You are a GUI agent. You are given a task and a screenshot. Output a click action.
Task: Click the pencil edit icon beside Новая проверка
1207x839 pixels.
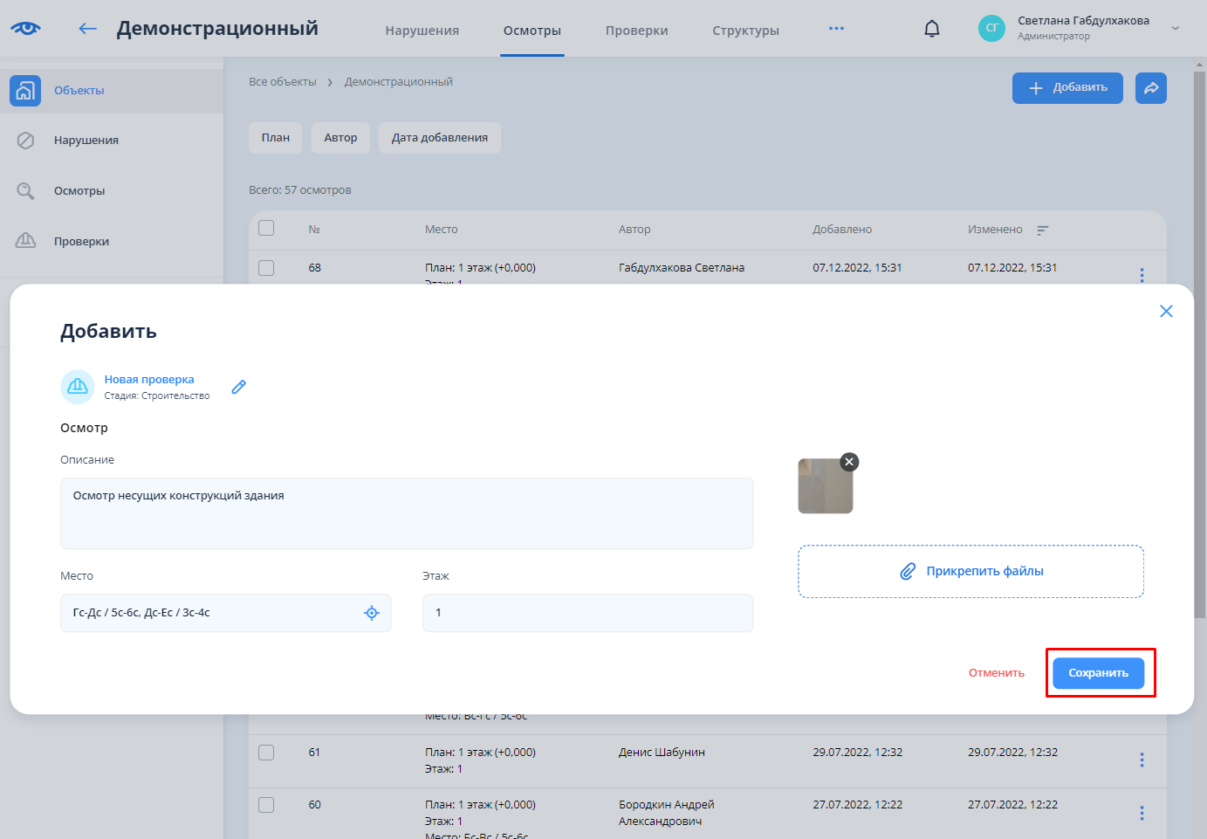238,387
